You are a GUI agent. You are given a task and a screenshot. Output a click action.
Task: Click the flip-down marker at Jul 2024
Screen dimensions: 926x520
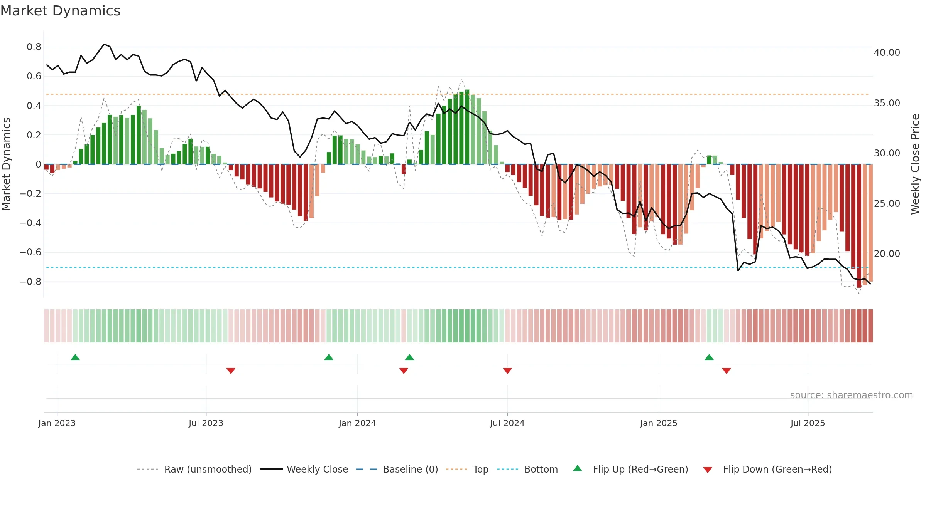point(507,371)
